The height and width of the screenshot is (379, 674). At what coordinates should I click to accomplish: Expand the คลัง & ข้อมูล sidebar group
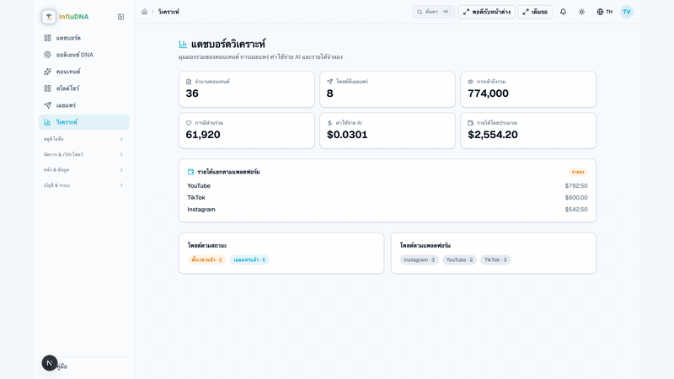tap(83, 170)
